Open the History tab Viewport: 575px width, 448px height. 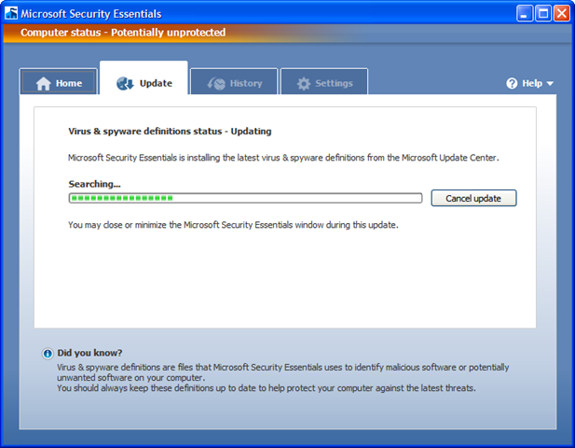(234, 81)
